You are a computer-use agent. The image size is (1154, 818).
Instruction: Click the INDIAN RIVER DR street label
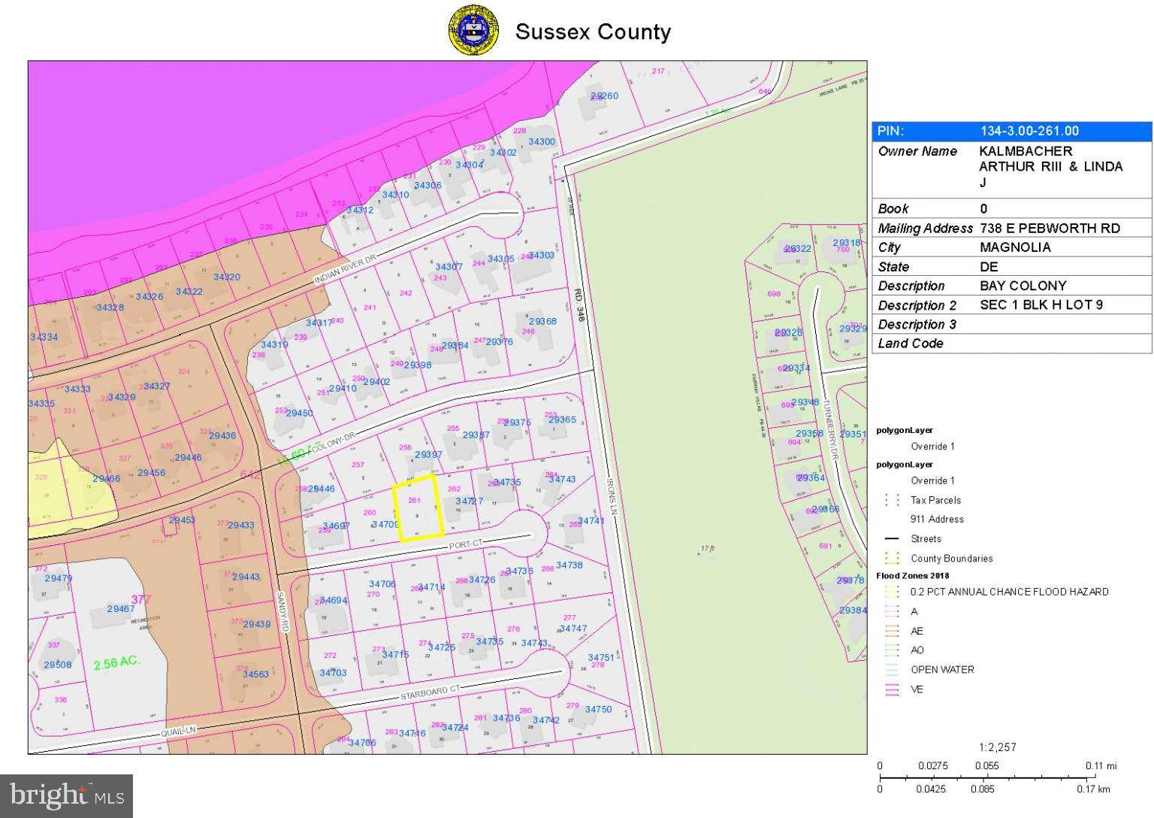tap(344, 271)
